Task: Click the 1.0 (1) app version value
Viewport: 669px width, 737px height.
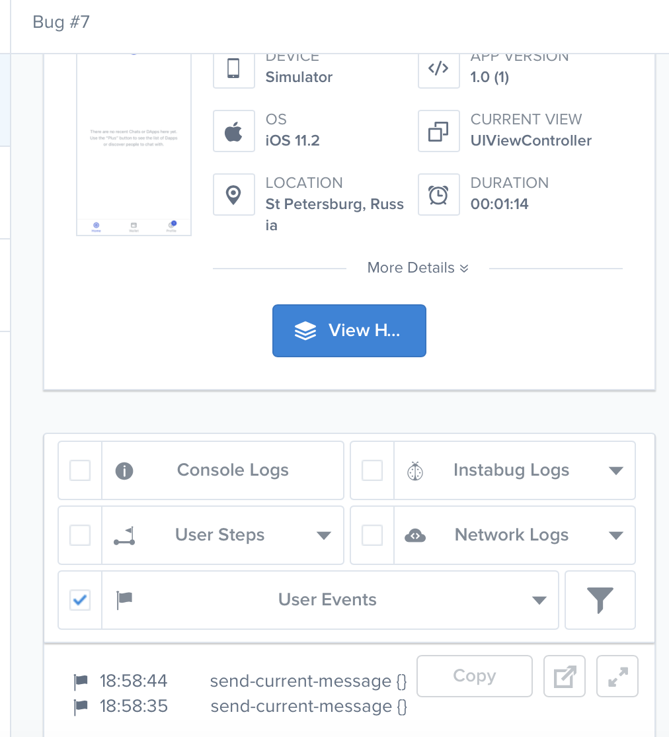Action: tap(490, 77)
